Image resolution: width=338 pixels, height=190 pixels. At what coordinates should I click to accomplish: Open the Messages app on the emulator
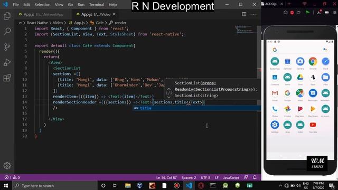pyautogui.click(x=313, y=93)
